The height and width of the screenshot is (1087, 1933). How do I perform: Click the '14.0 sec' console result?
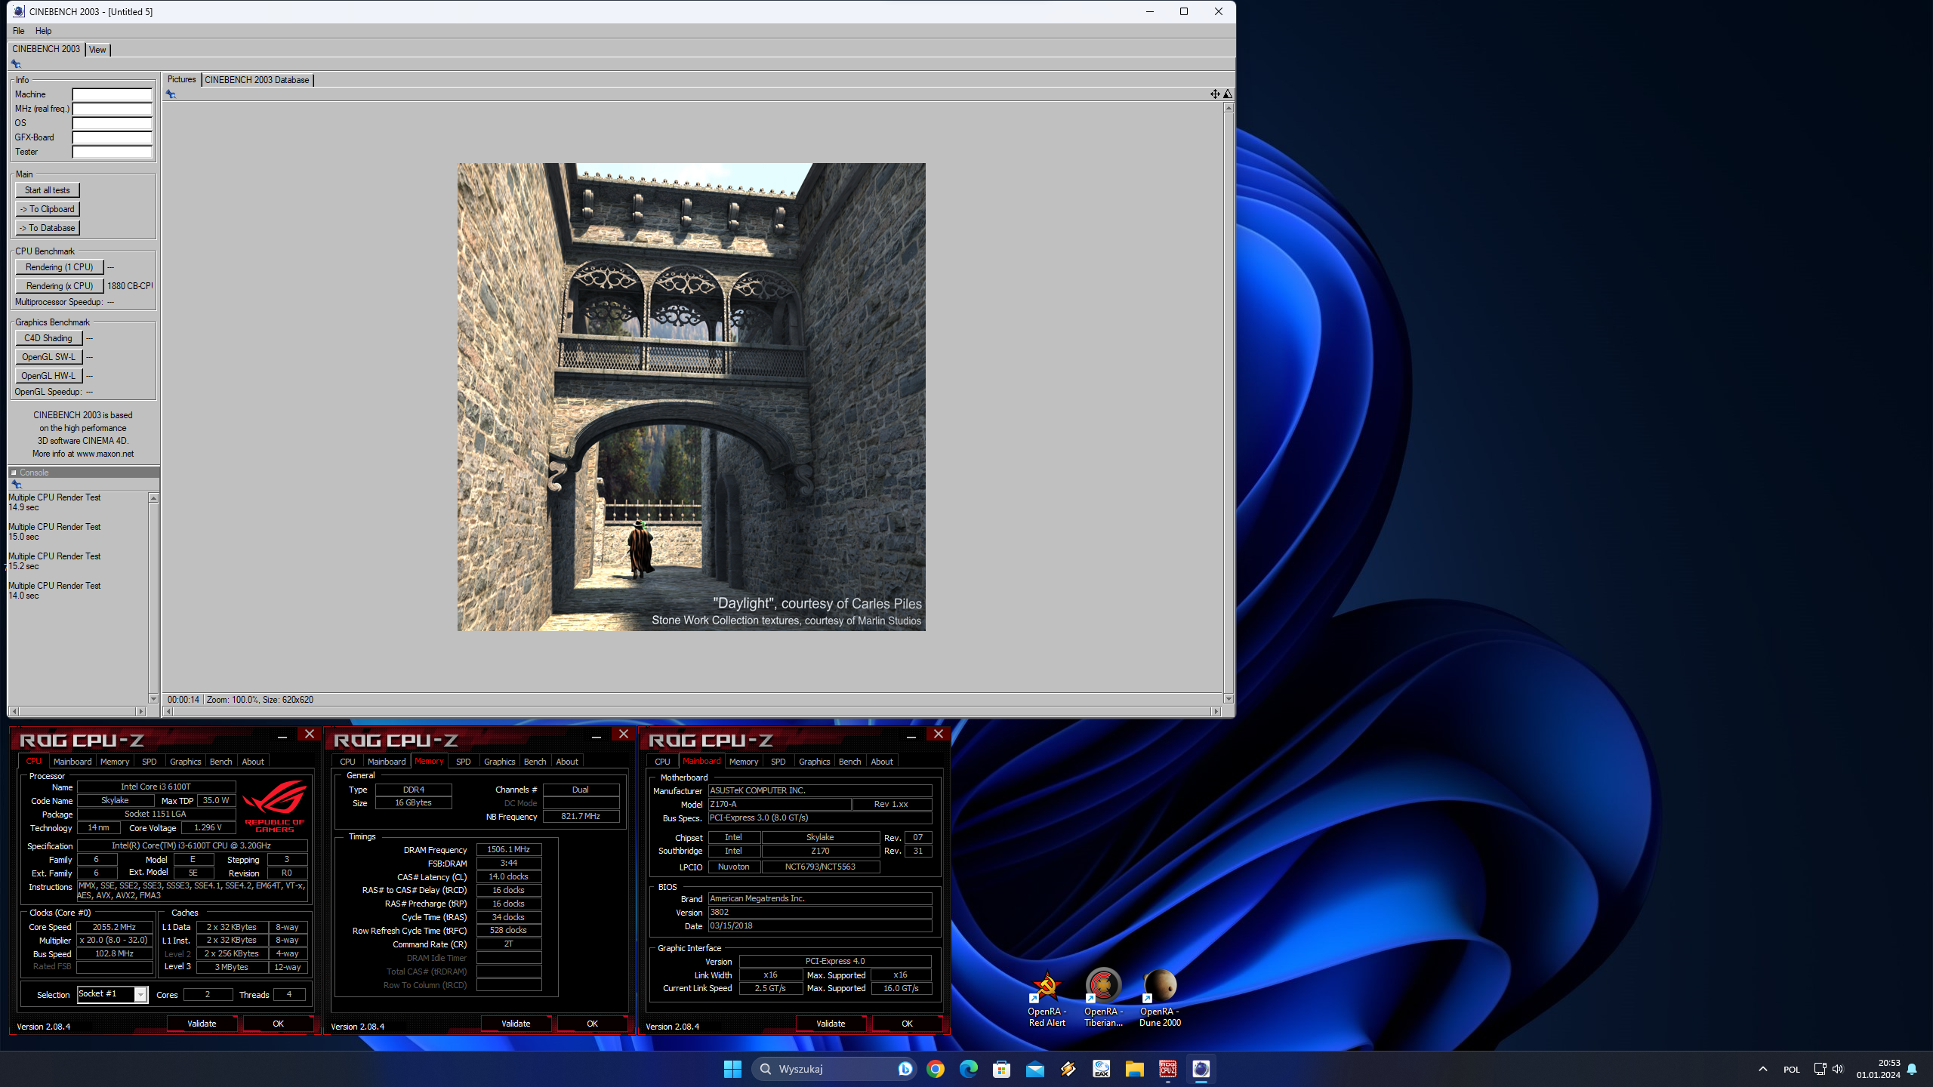[x=23, y=596]
